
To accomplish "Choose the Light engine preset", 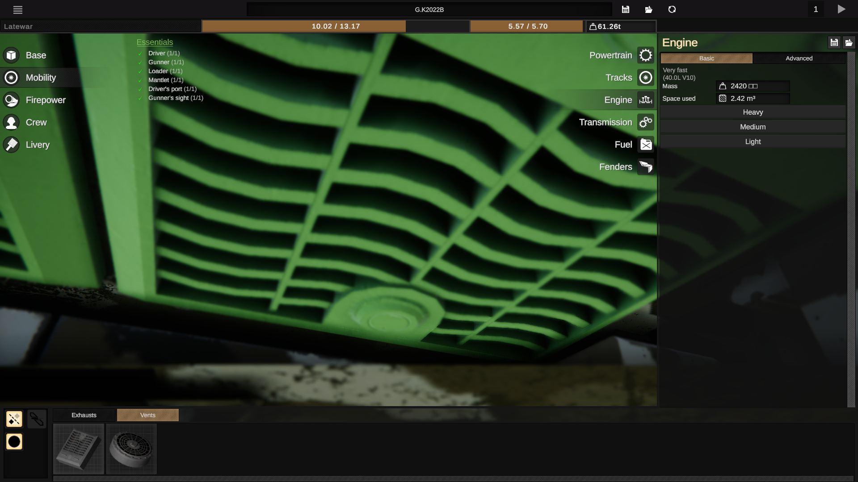I will coord(753,142).
